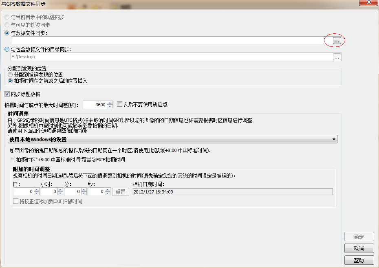Click the 取消 cancel button
This screenshot has width=379, height=268.
click(x=359, y=248)
